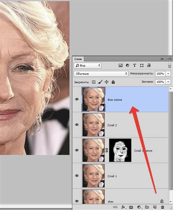Open the Обычные blend mode dropdown
Image resolution: width=173 pixels, height=210 pixels.
101,74
